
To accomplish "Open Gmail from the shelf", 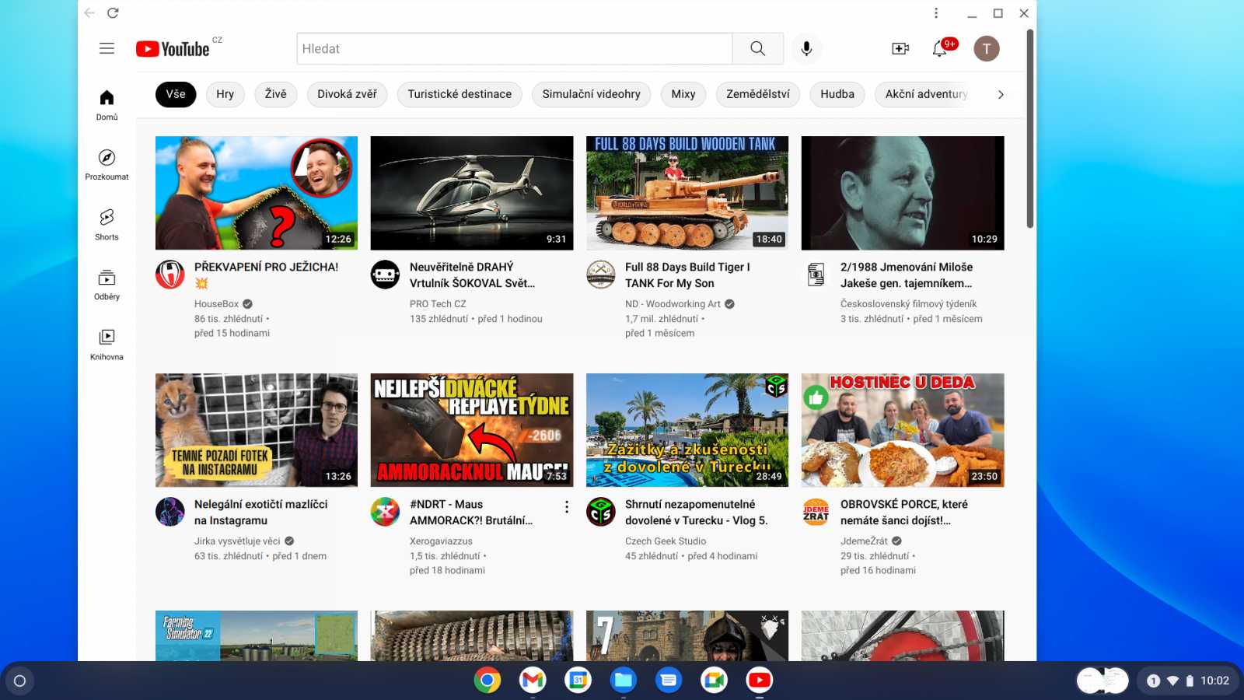I will tap(533, 681).
